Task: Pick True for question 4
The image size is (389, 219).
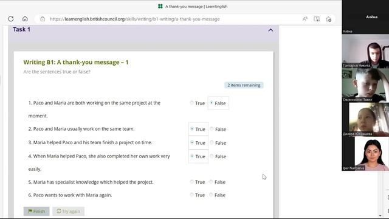Action: pos(192,156)
